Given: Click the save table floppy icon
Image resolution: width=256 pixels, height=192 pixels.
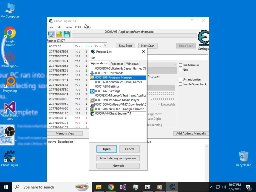Looking at the screenshot, I should tap(67, 34).
